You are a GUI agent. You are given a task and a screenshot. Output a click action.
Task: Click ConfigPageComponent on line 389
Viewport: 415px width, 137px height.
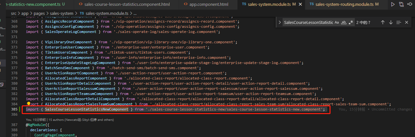(55, 135)
